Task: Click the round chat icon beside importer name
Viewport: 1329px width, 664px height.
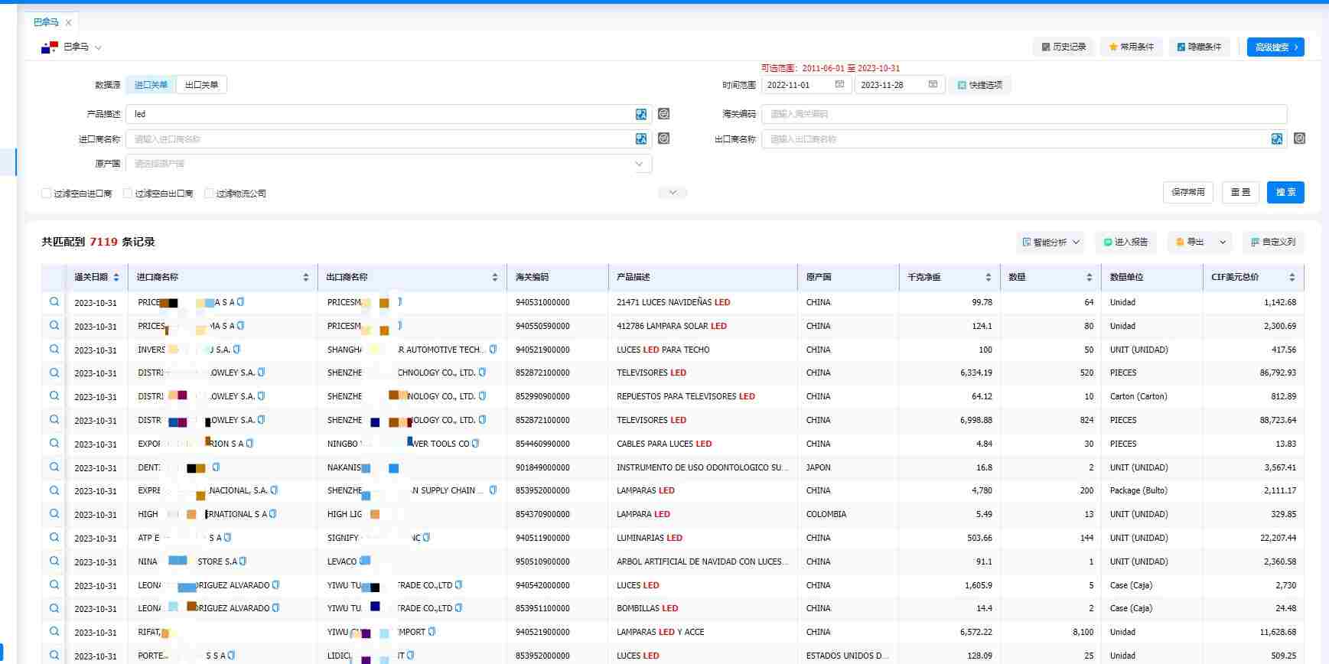Action: (664, 138)
